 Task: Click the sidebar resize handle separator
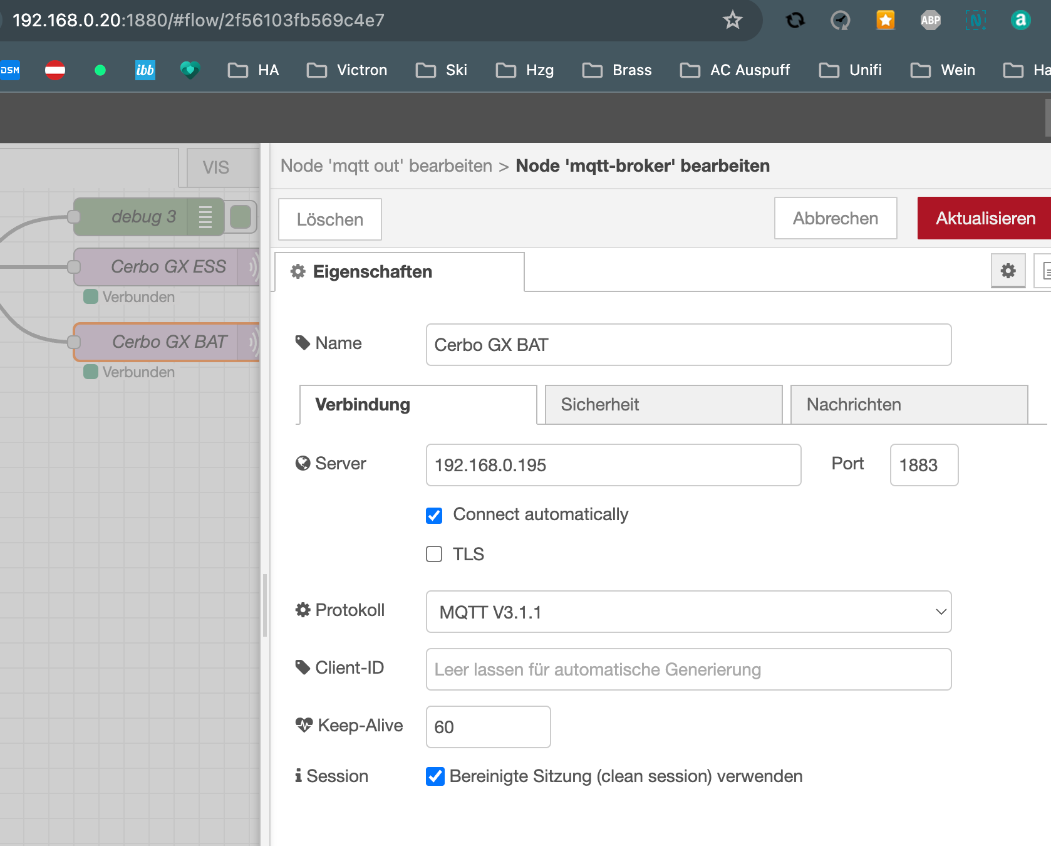265,605
